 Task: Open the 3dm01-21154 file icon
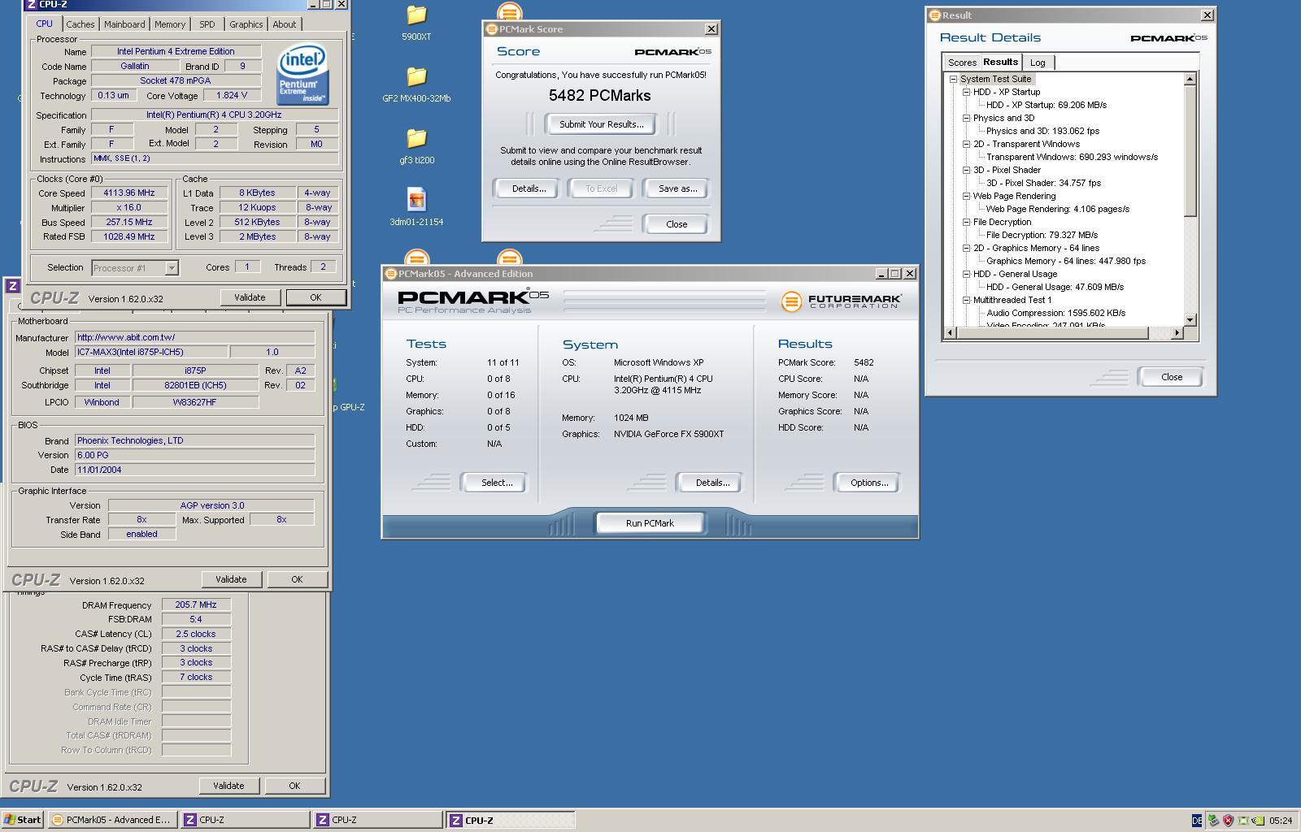[416, 200]
